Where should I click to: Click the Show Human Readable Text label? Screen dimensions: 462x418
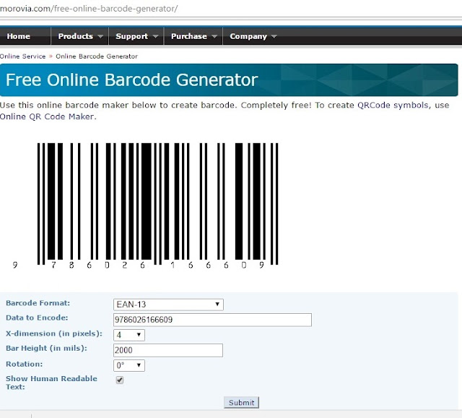pos(51,383)
